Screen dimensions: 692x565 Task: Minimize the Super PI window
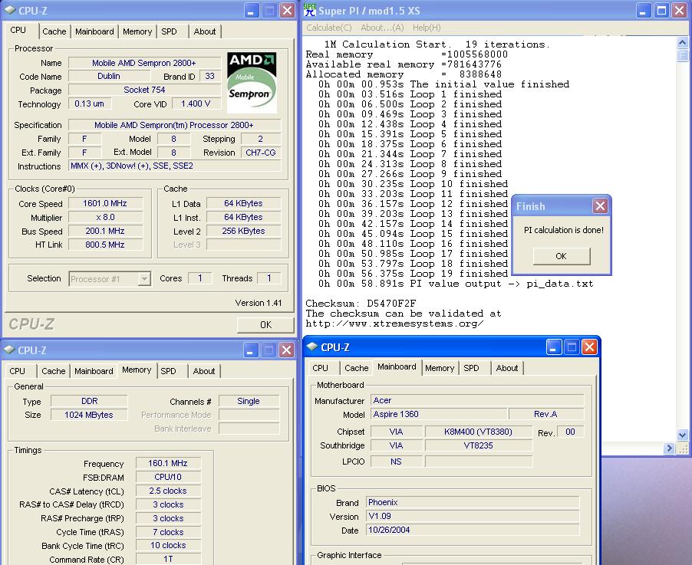[x=643, y=10]
